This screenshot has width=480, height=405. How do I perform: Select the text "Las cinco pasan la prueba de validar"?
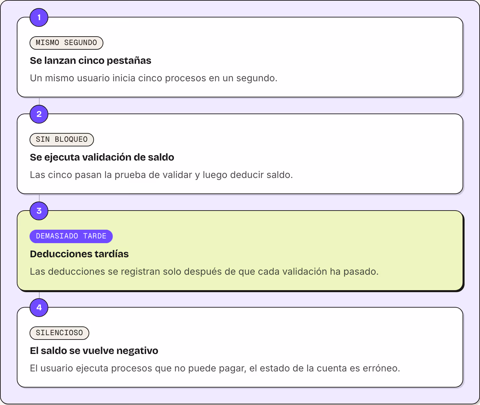(111, 175)
